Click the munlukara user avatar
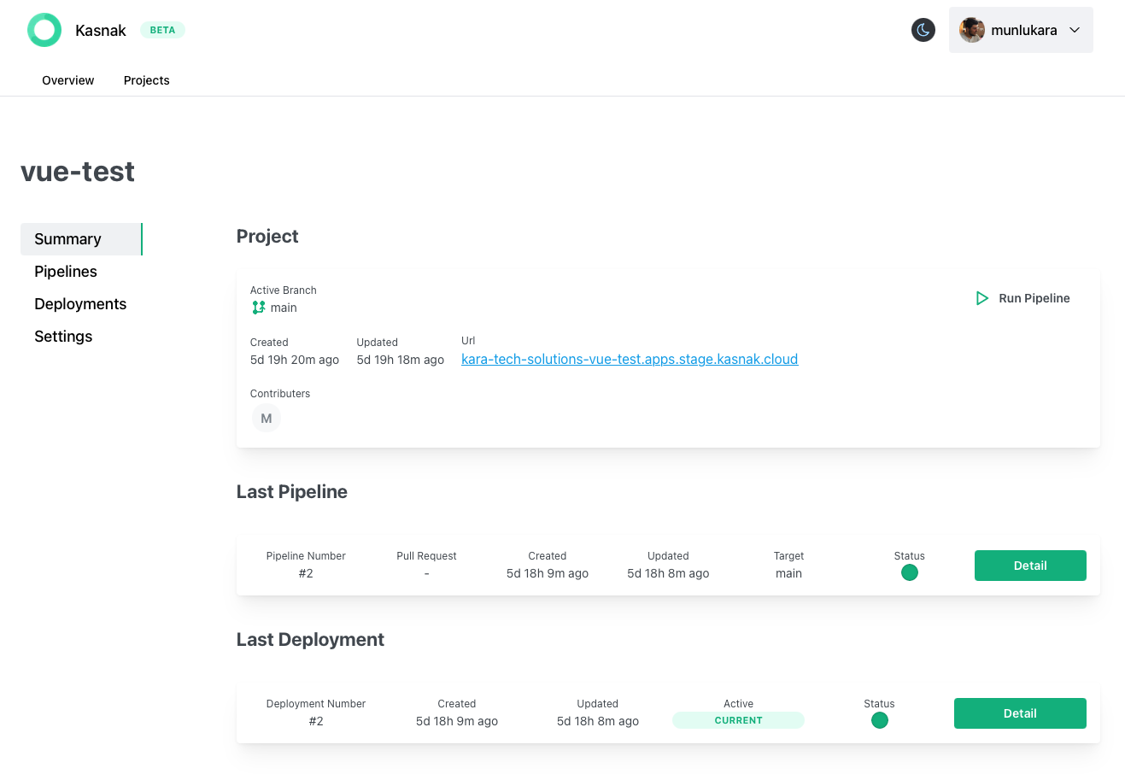 pos(972,30)
